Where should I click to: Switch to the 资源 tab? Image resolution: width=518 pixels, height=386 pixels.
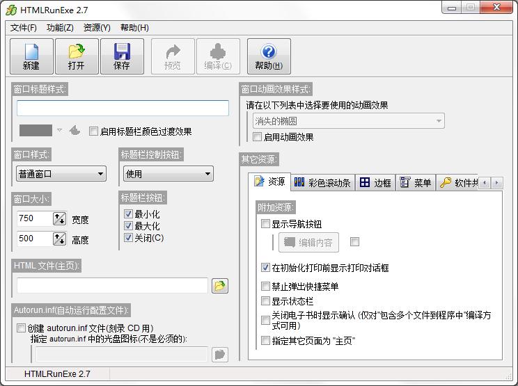[269, 182]
